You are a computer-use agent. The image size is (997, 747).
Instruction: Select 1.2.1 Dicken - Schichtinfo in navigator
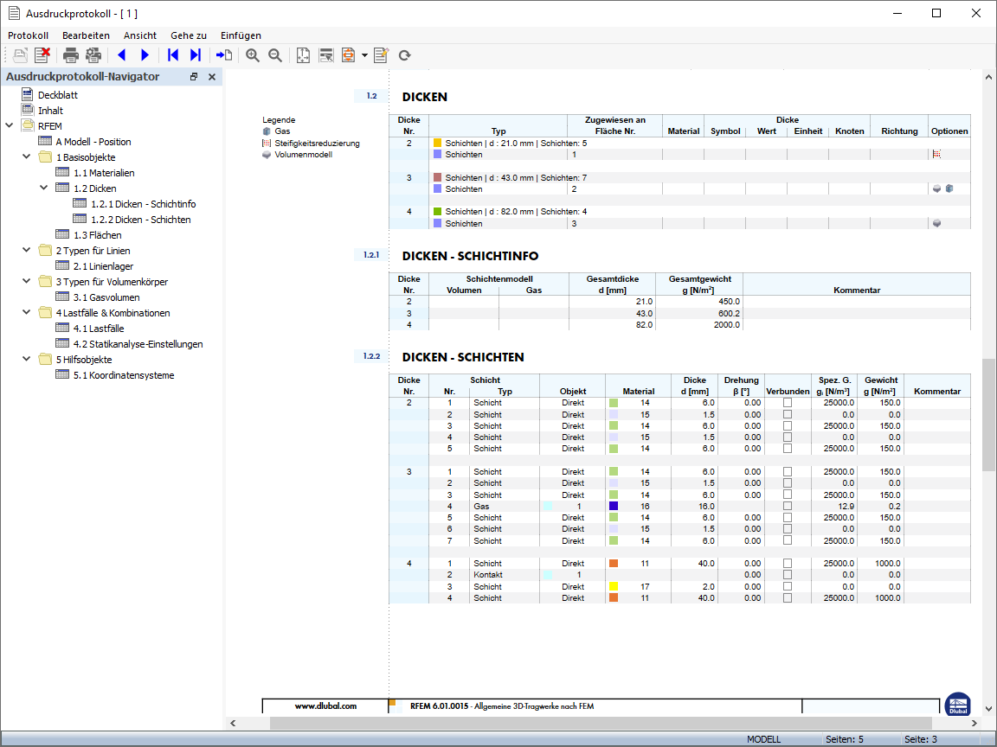point(143,204)
